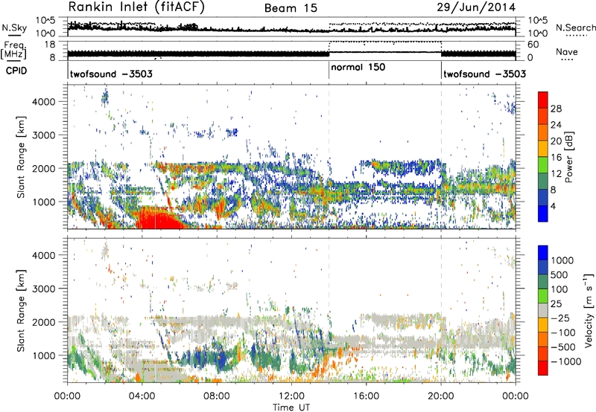Click the '20:00' time axis label
The width and height of the screenshot is (596, 412).
[440, 396]
